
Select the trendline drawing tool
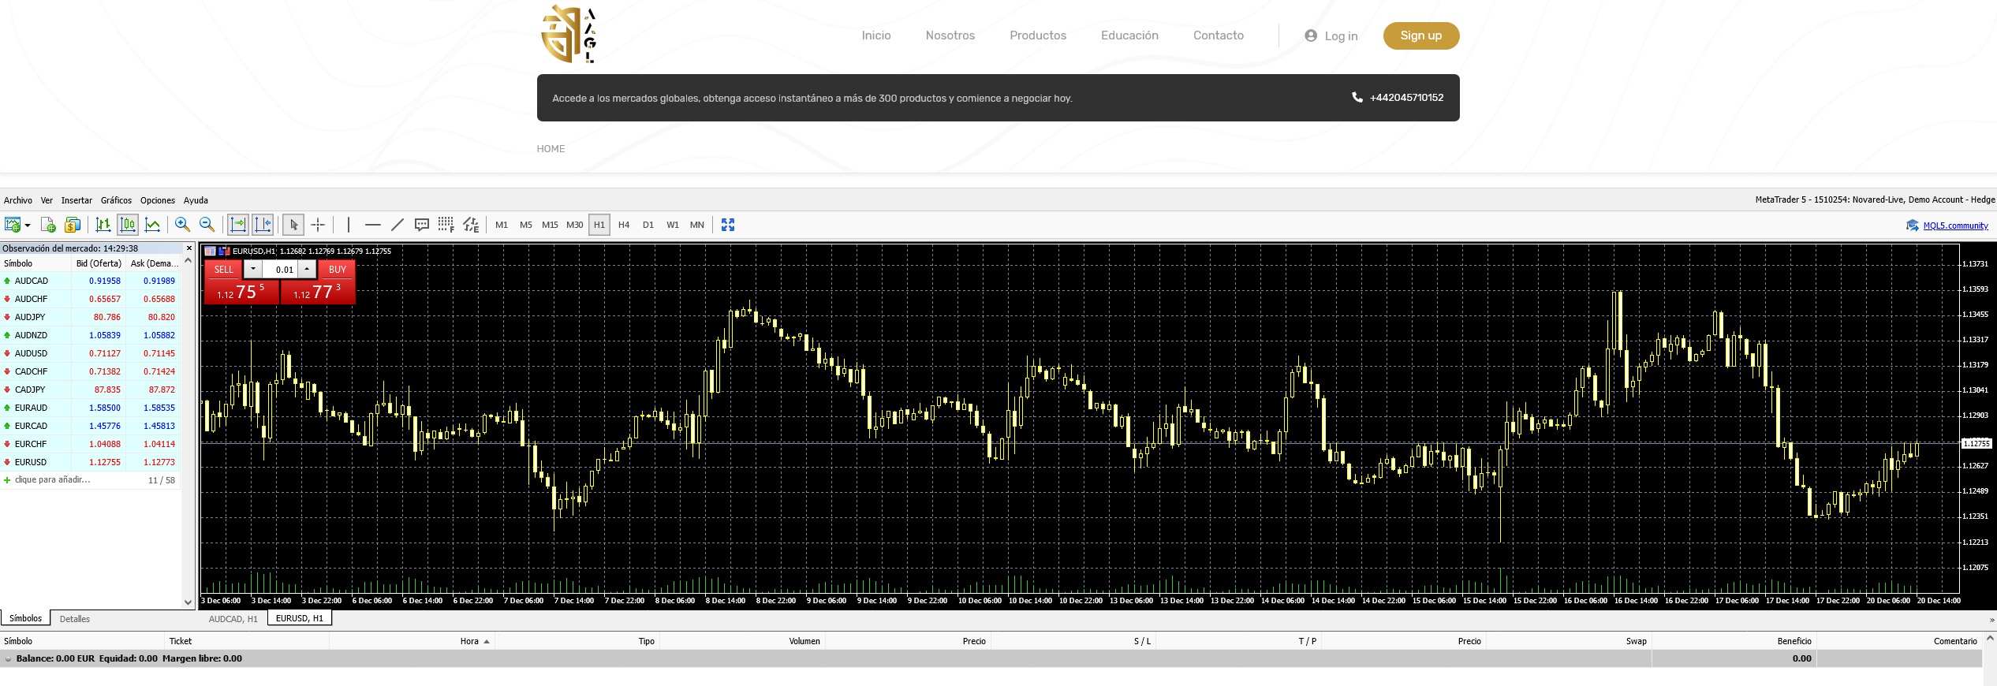coord(398,225)
